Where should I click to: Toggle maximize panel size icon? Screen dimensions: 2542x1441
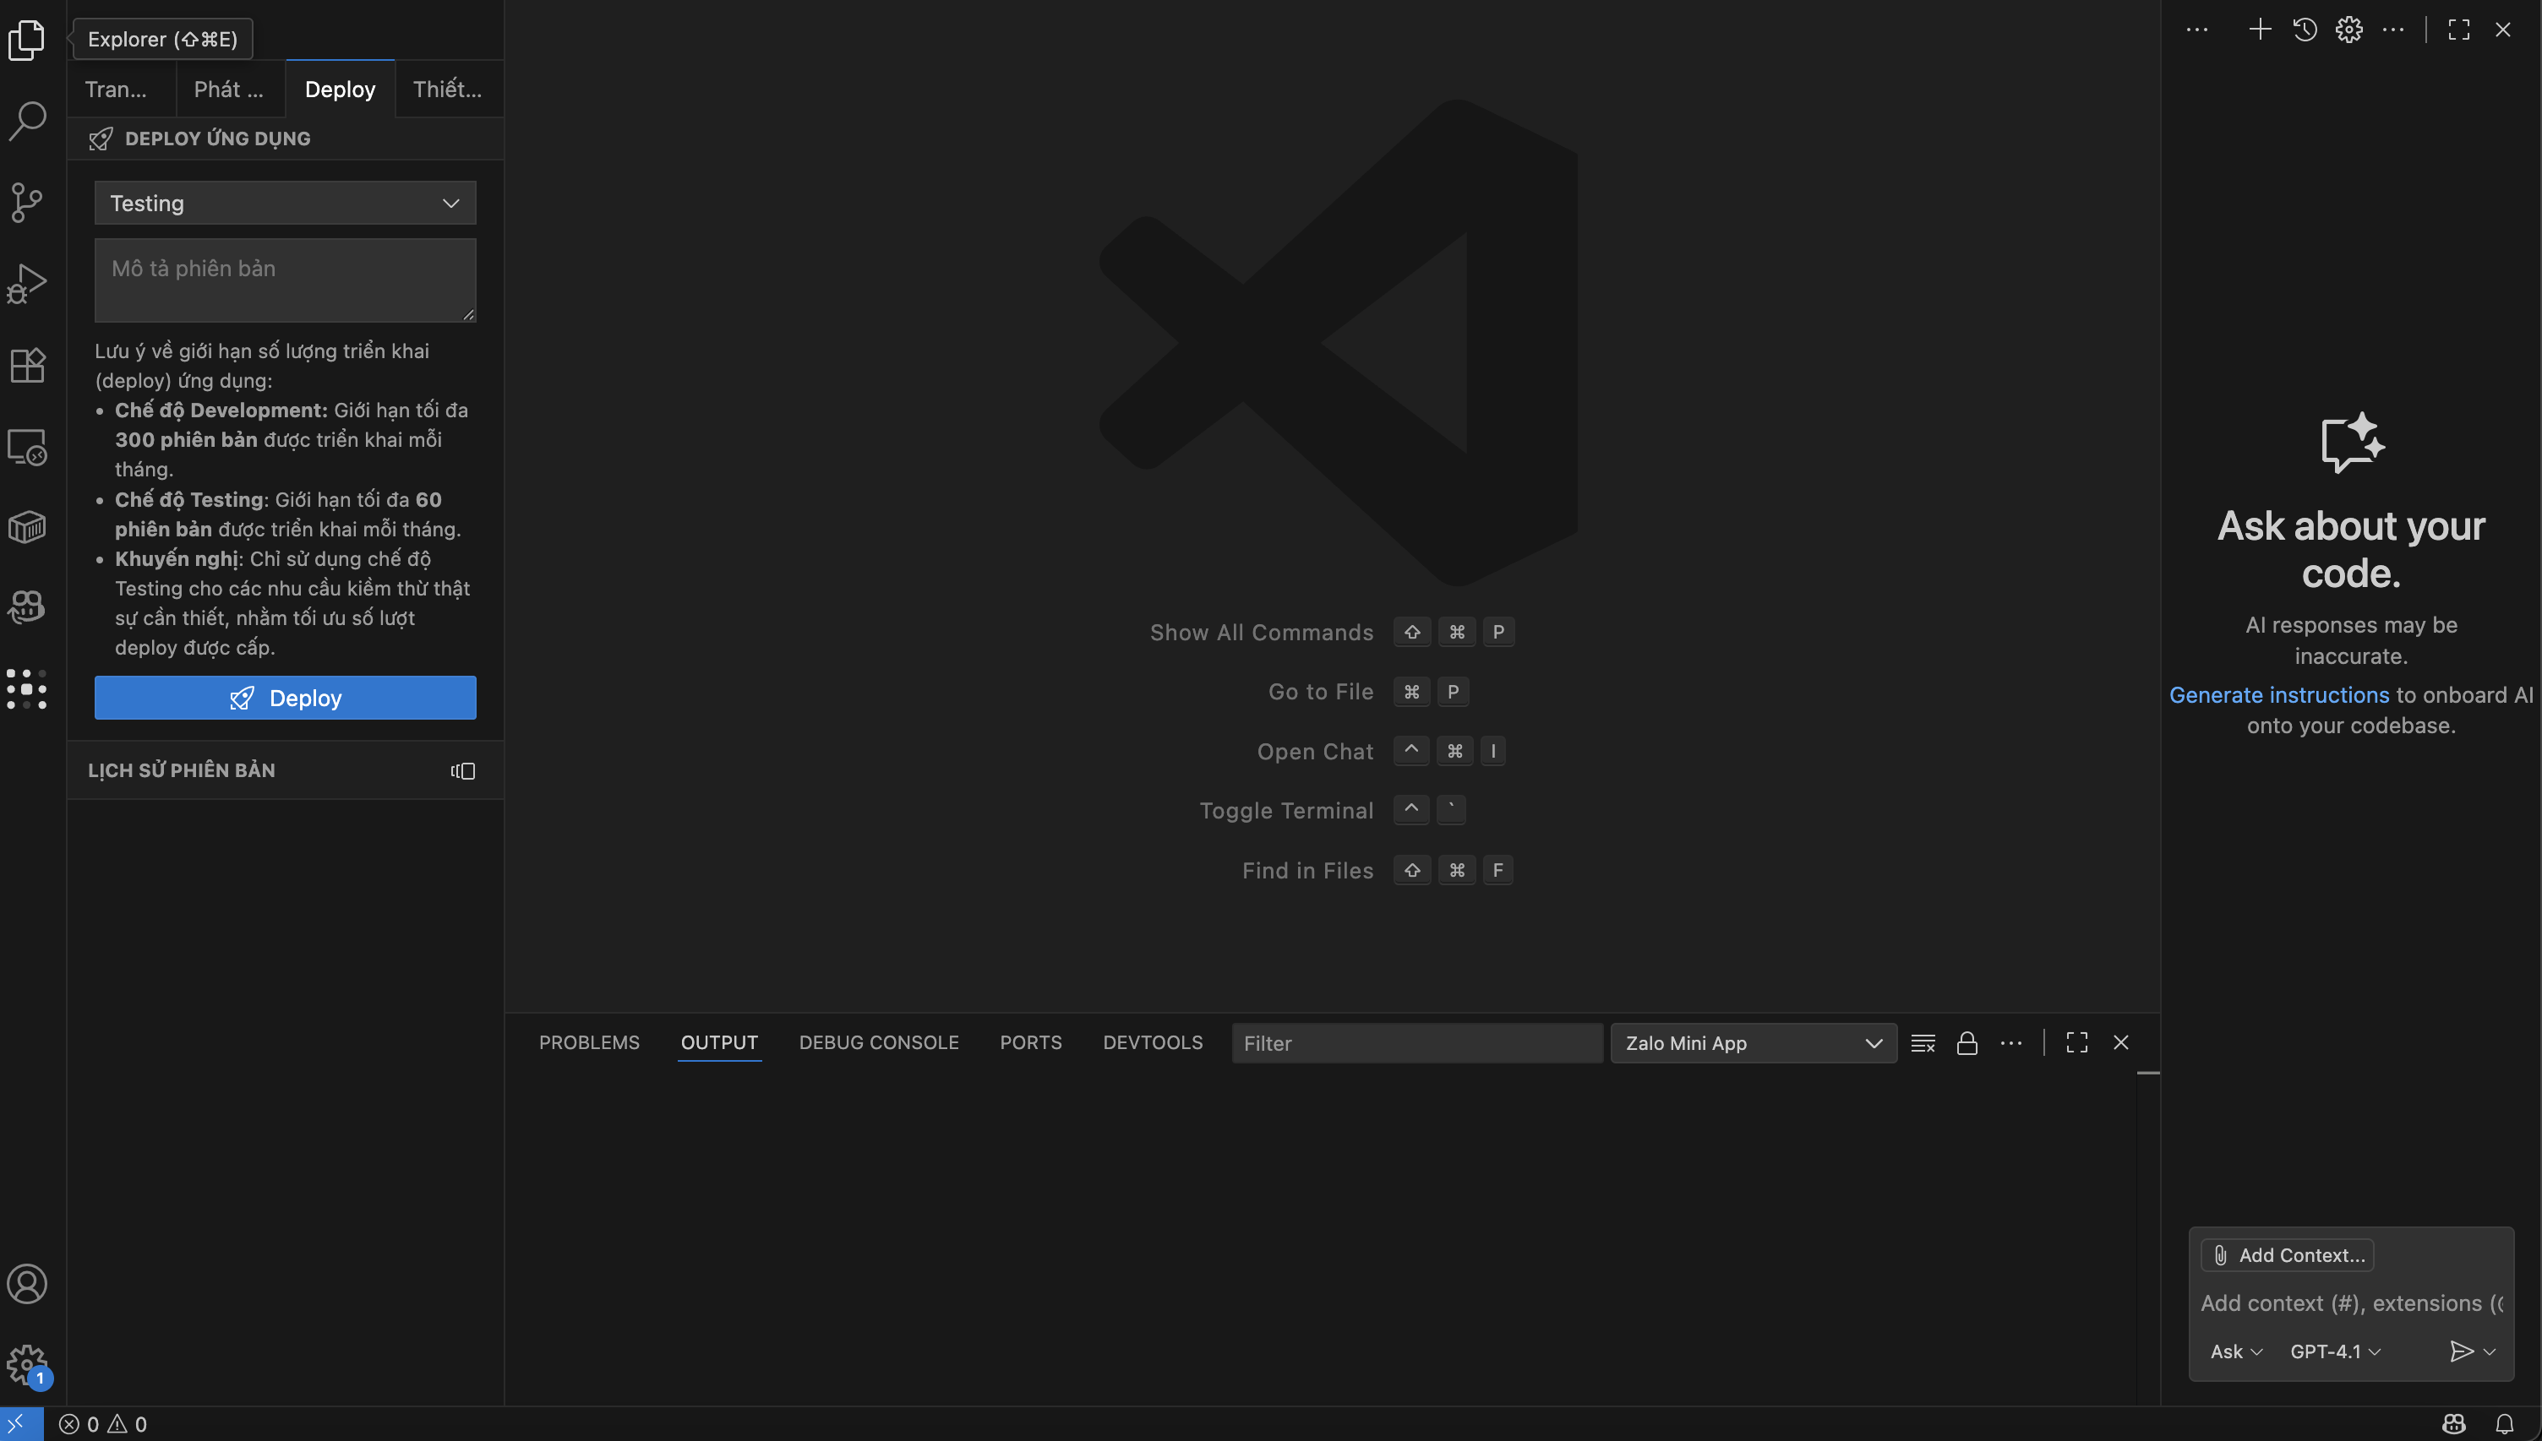(2076, 1043)
